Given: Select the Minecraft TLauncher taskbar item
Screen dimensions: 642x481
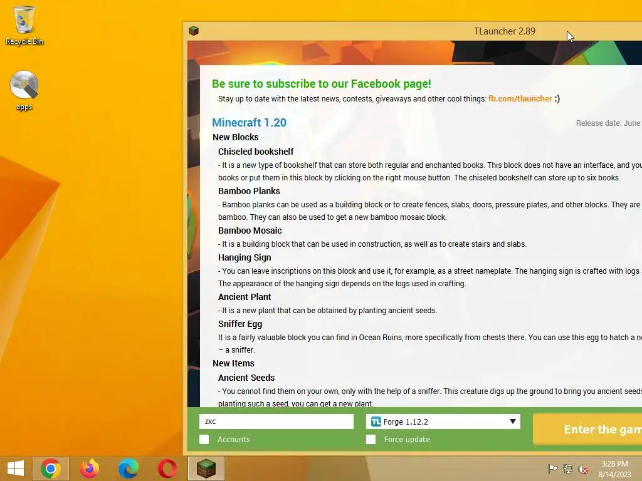Looking at the screenshot, I should 206,468.
